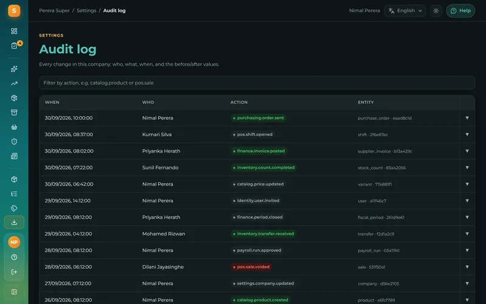Click the highlighted download import icon
This screenshot has height=304, width=486.
tap(14, 223)
